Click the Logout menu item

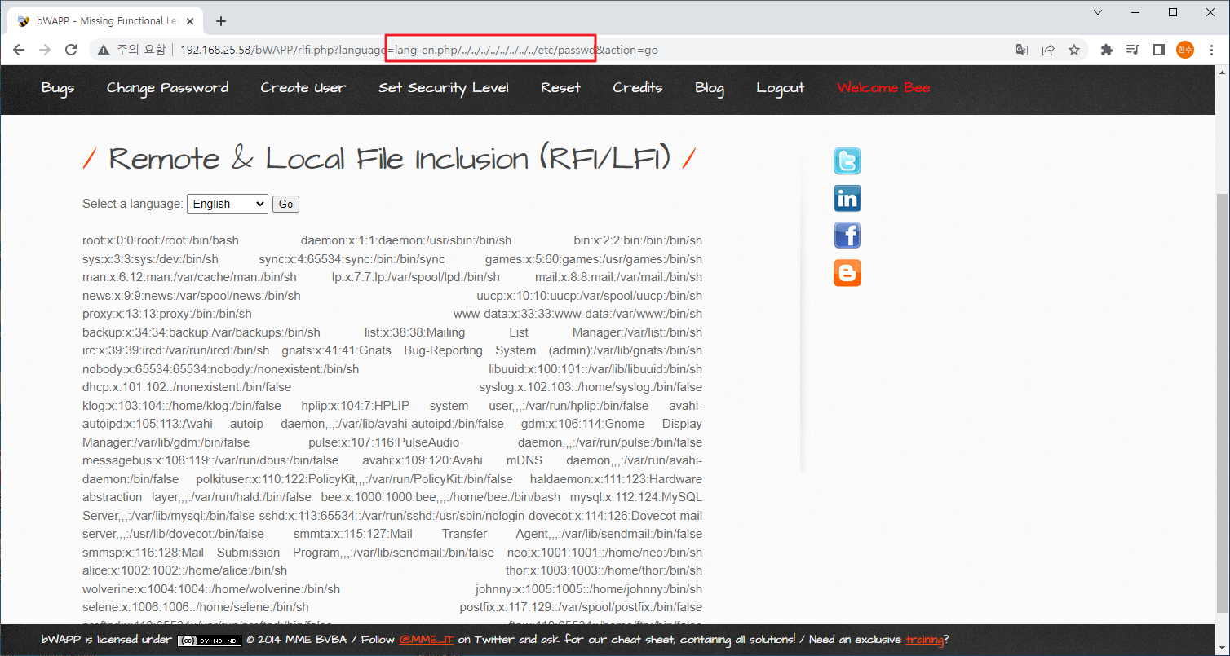click(x=780, y=88)
